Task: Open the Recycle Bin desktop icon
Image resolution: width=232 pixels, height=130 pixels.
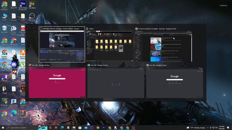Action: click(x=4, y=29)
